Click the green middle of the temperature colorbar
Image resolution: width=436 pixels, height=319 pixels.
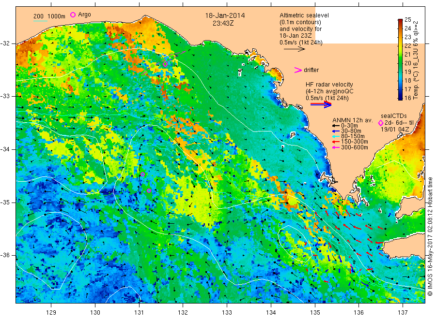point(400,59)
